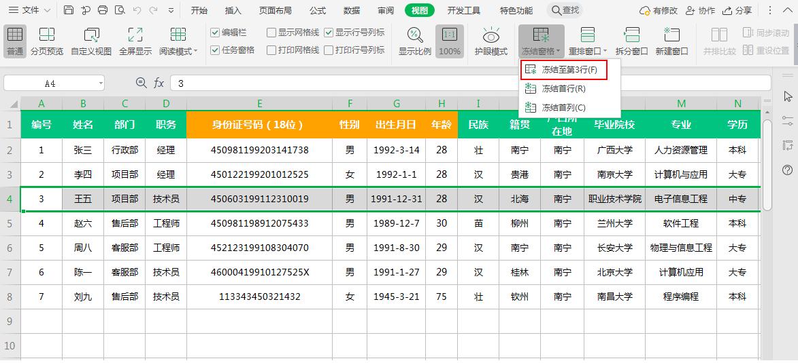Screen dimensions: 798x363
Task: Select the 普通 normal view icon
Action: click(15, 35)
